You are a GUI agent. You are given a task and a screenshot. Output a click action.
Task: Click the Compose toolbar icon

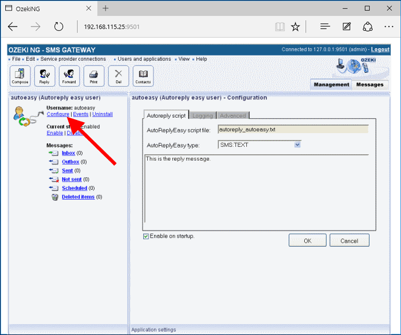pyautogui.click(x=20, y=76)
